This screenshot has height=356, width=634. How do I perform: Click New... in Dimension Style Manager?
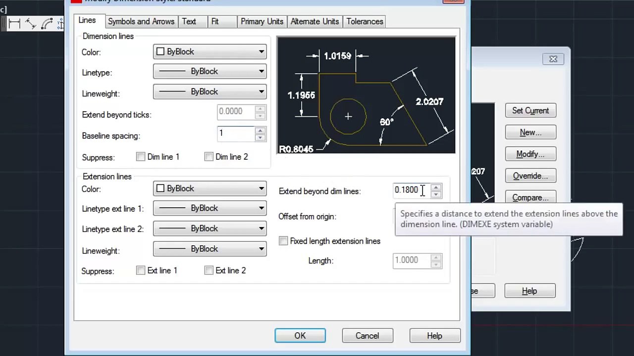click(x=530, y=133)
